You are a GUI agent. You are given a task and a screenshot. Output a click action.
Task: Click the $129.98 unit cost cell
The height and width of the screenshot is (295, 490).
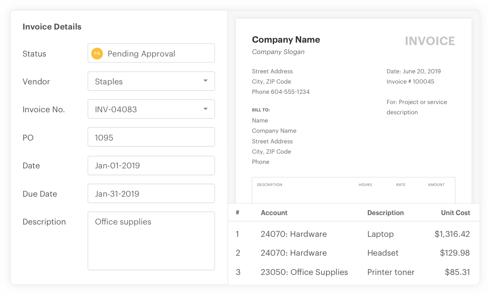[454, 253]
